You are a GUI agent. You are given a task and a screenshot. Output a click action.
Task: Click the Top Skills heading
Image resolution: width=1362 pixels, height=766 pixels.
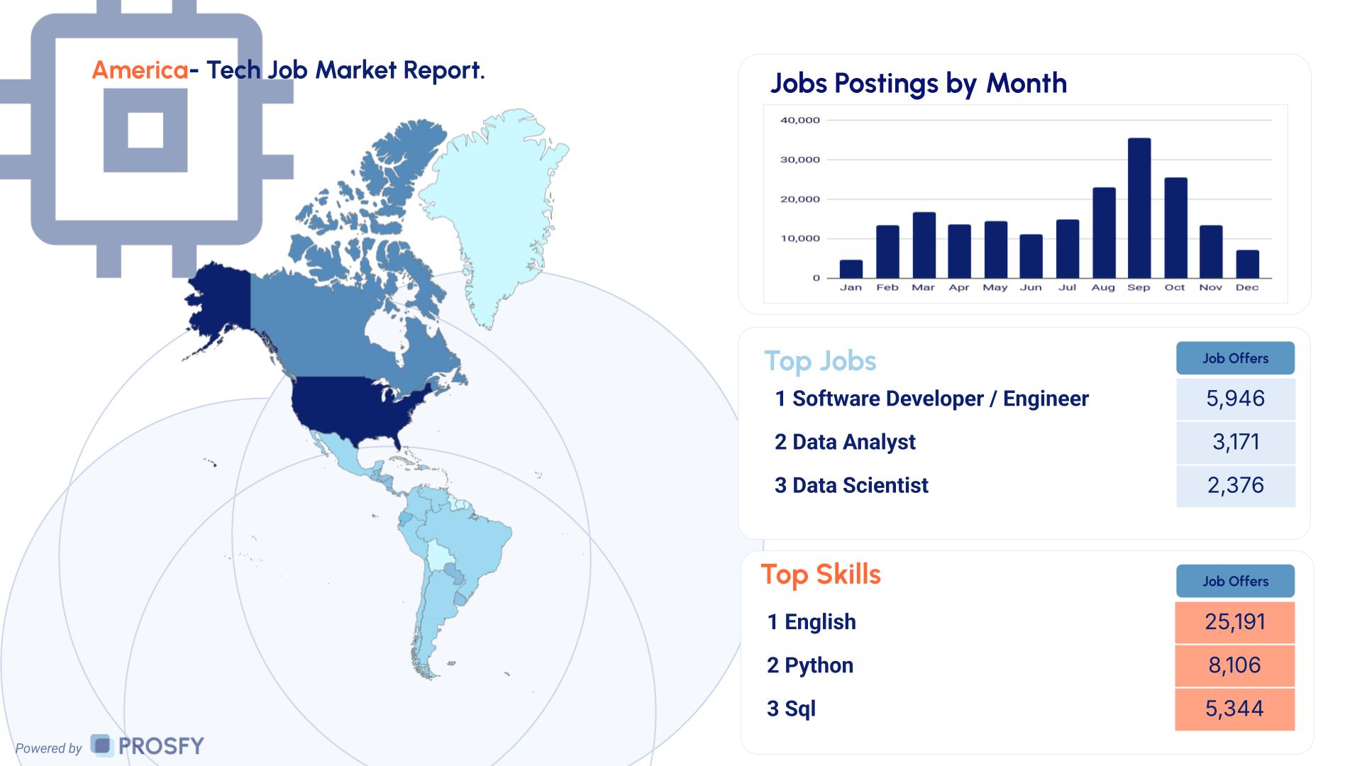coord(821,574)
